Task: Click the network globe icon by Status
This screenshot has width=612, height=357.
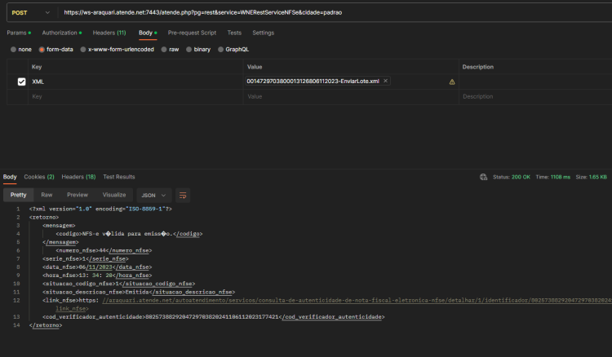Action: 483,177
